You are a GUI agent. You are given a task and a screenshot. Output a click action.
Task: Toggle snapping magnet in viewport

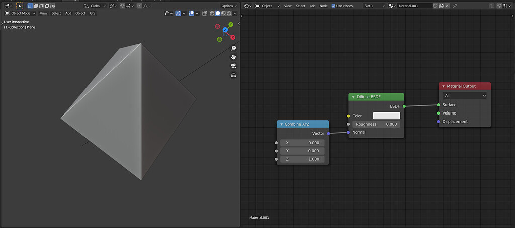click(122, 6)
